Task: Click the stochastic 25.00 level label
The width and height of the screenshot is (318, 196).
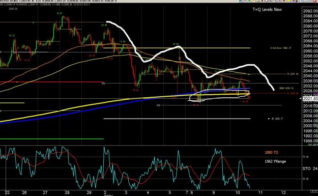Action: pyautogui.click(x=306, y=179)
